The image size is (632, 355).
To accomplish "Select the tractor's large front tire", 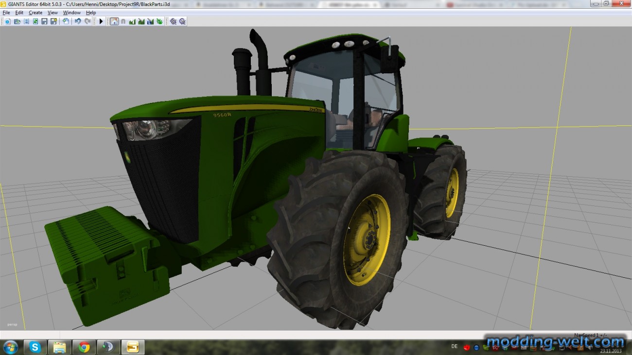I will (x=338, y=239).
